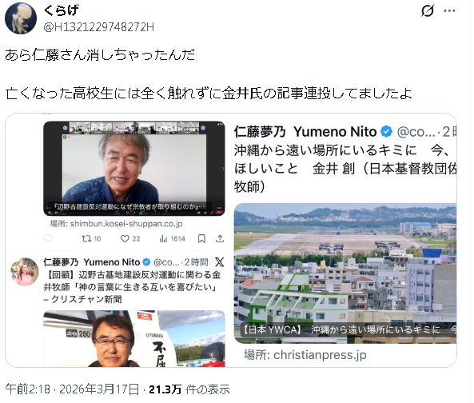This screenshot has width=474, height=403.
Task: Click the X logo beside 2時間
Action: 219,262
